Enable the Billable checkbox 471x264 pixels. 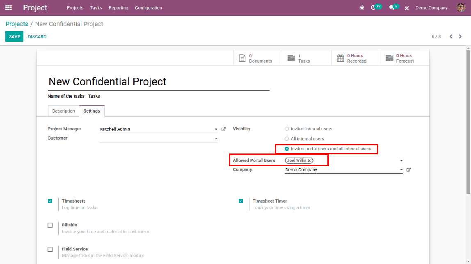coord(50,225)
